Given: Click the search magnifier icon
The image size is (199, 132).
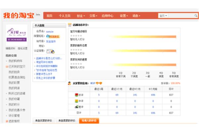Looking at the screenshot, I should click(196, 16).
